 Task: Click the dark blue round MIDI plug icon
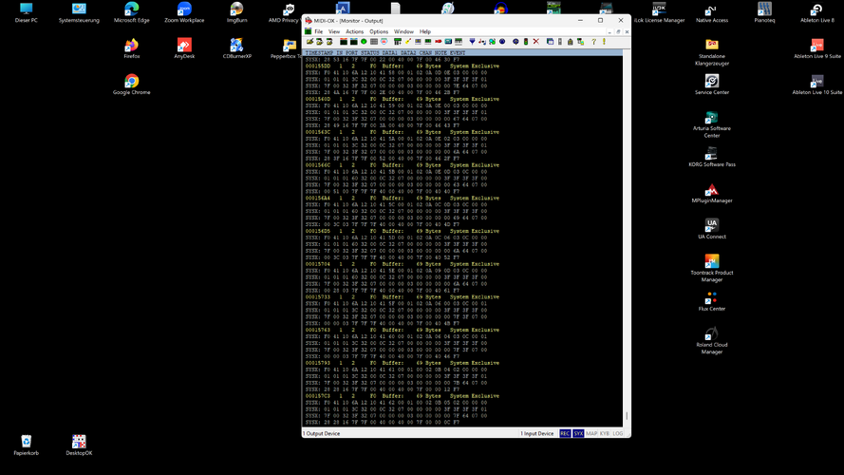pyautogui.click(x=502, y=42)
